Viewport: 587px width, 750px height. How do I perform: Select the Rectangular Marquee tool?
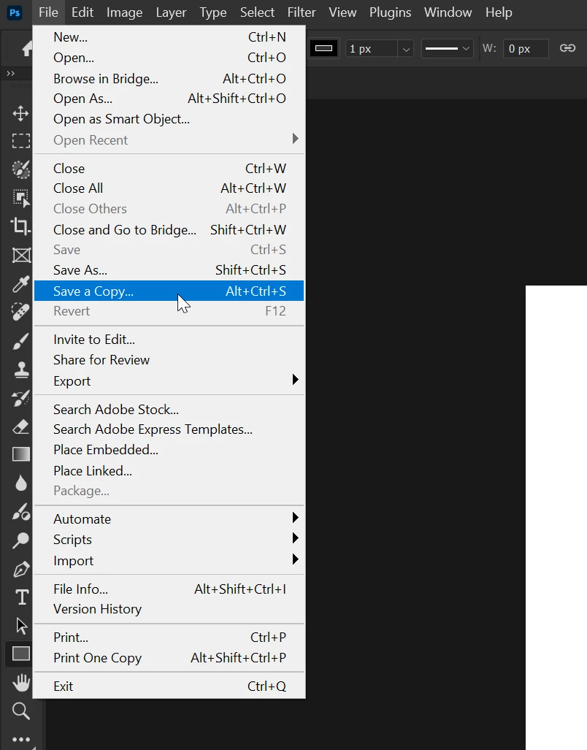point(20,141)
